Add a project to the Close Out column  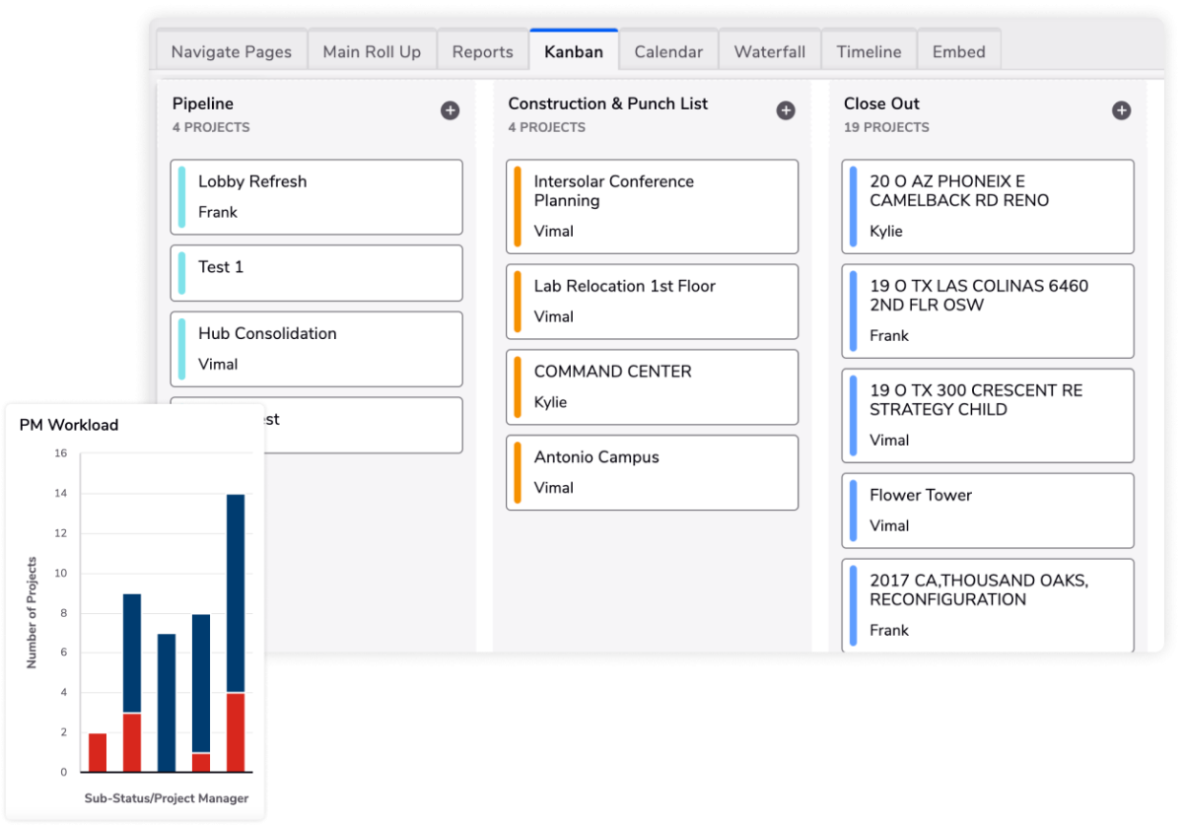1121,110
